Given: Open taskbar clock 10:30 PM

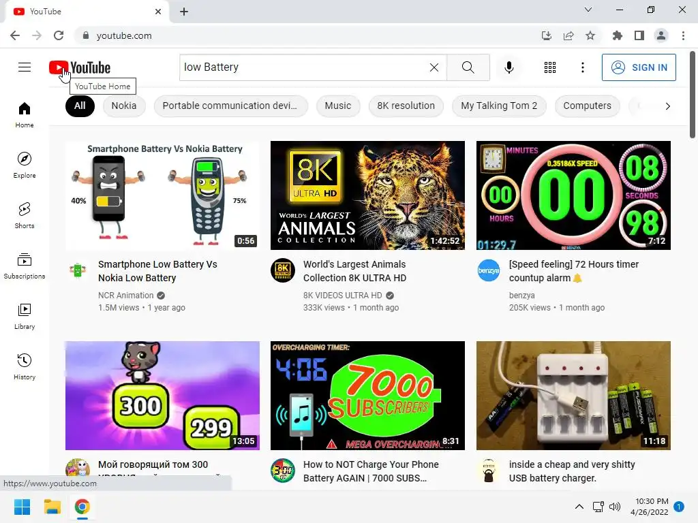Looking at the screenshot, I should point(650,507).
